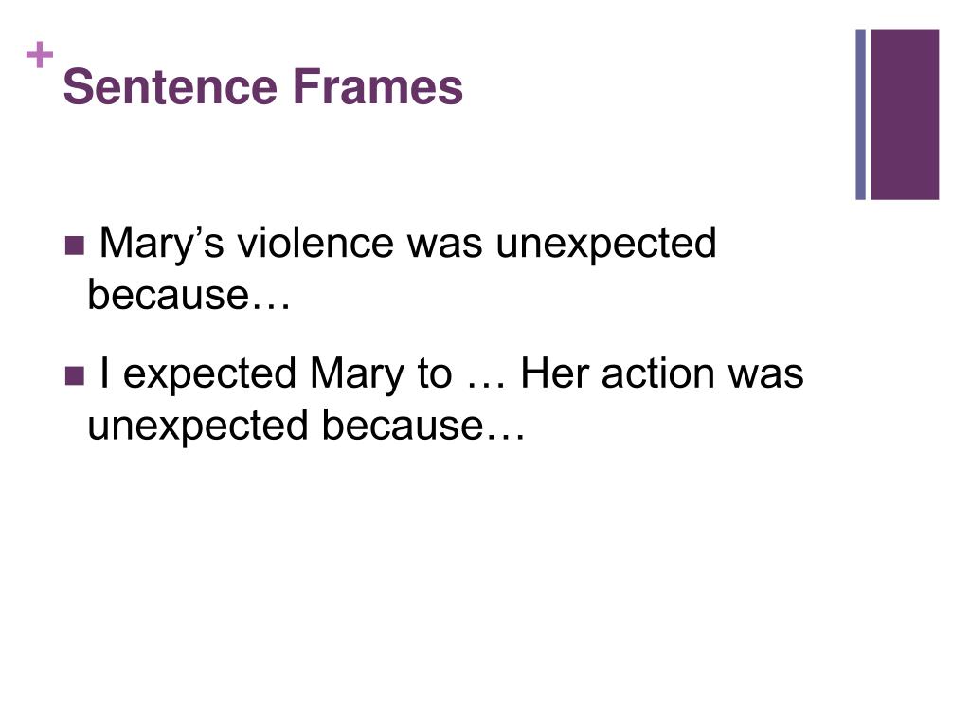Screen dimensions: 970x728
Task: Click "unexpected" in the first bullet's top line
Action: click(x=607, y=244)
